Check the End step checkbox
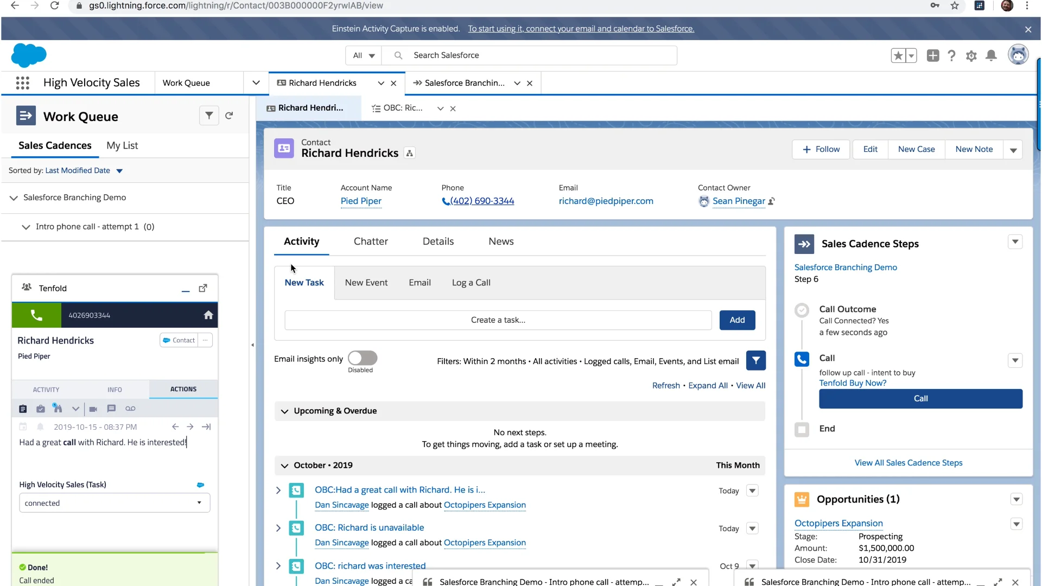This screenshot has width=1042, height=586. 802,429
